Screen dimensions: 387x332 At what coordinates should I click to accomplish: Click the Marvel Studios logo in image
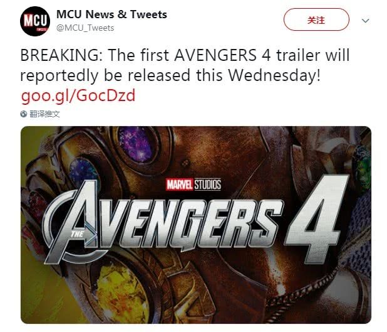(193, 184)
